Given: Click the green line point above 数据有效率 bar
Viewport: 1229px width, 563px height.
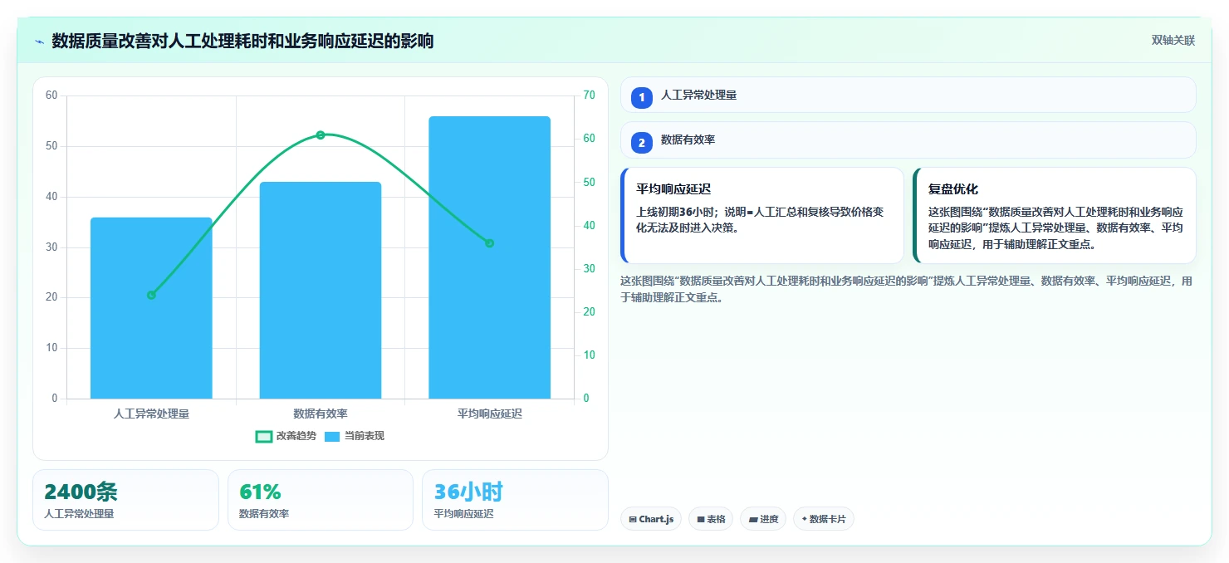Looking at the screenshot, I should (321, 135).
